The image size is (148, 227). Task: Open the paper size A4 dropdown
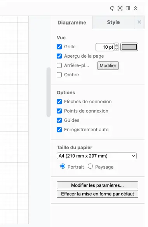[x=97, y=156]
